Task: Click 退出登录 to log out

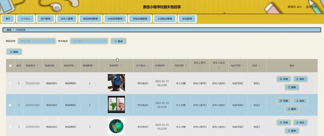Action: pos(311,7)
